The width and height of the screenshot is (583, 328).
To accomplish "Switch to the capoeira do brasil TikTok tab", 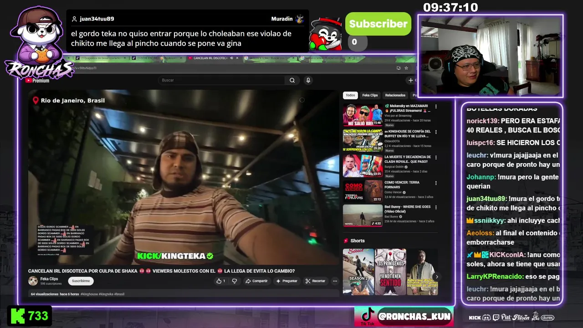I will coord(100,58).
